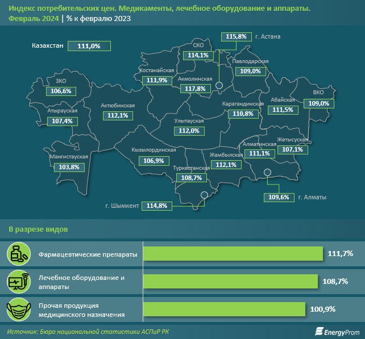Click the green pharmaceutical drugs bar
This screenshot has height=339, width=365.
[x=233, y=254]
